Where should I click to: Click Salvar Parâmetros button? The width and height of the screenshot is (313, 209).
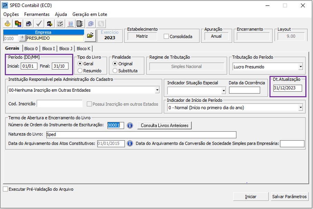289,197
